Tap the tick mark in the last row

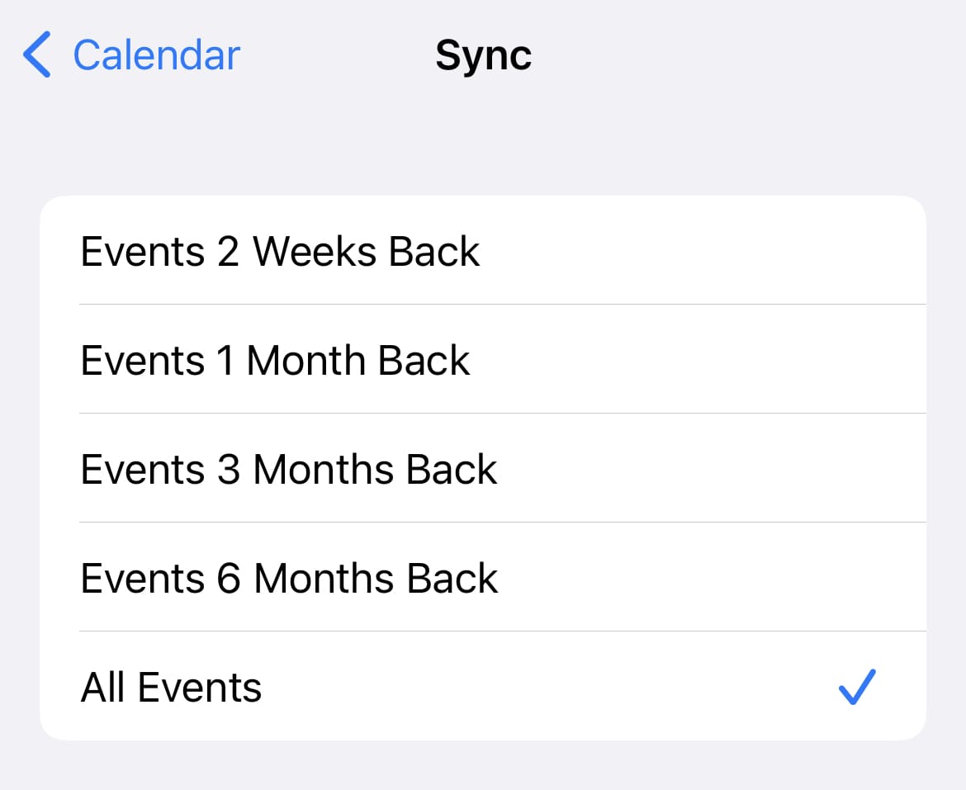856,687
